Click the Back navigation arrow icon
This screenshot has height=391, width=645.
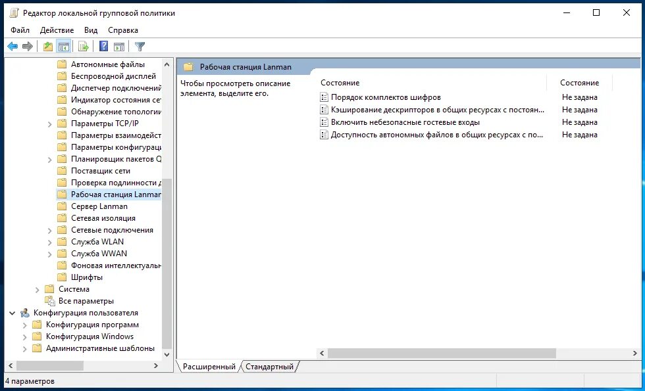(x=12, y=46)
